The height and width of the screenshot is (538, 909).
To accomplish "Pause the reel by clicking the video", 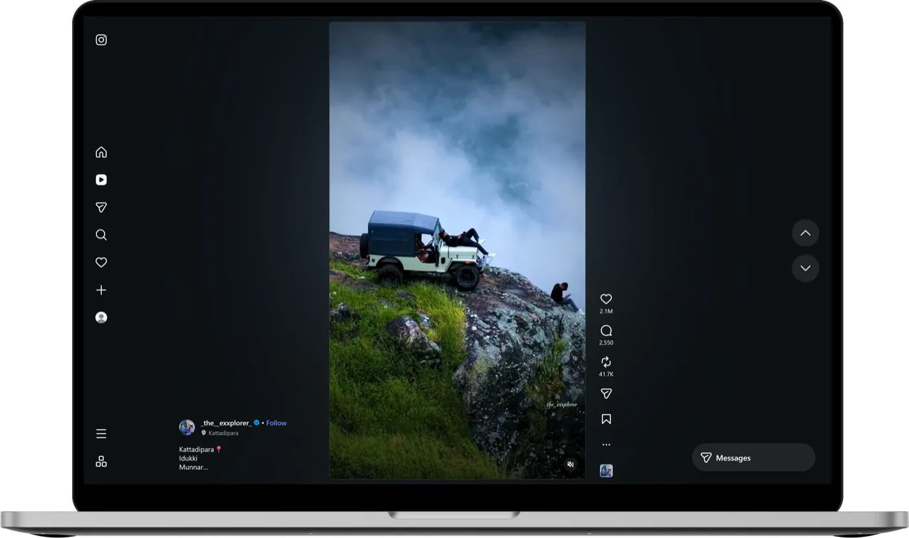I will pyautogui.click(x=457, y=250).
